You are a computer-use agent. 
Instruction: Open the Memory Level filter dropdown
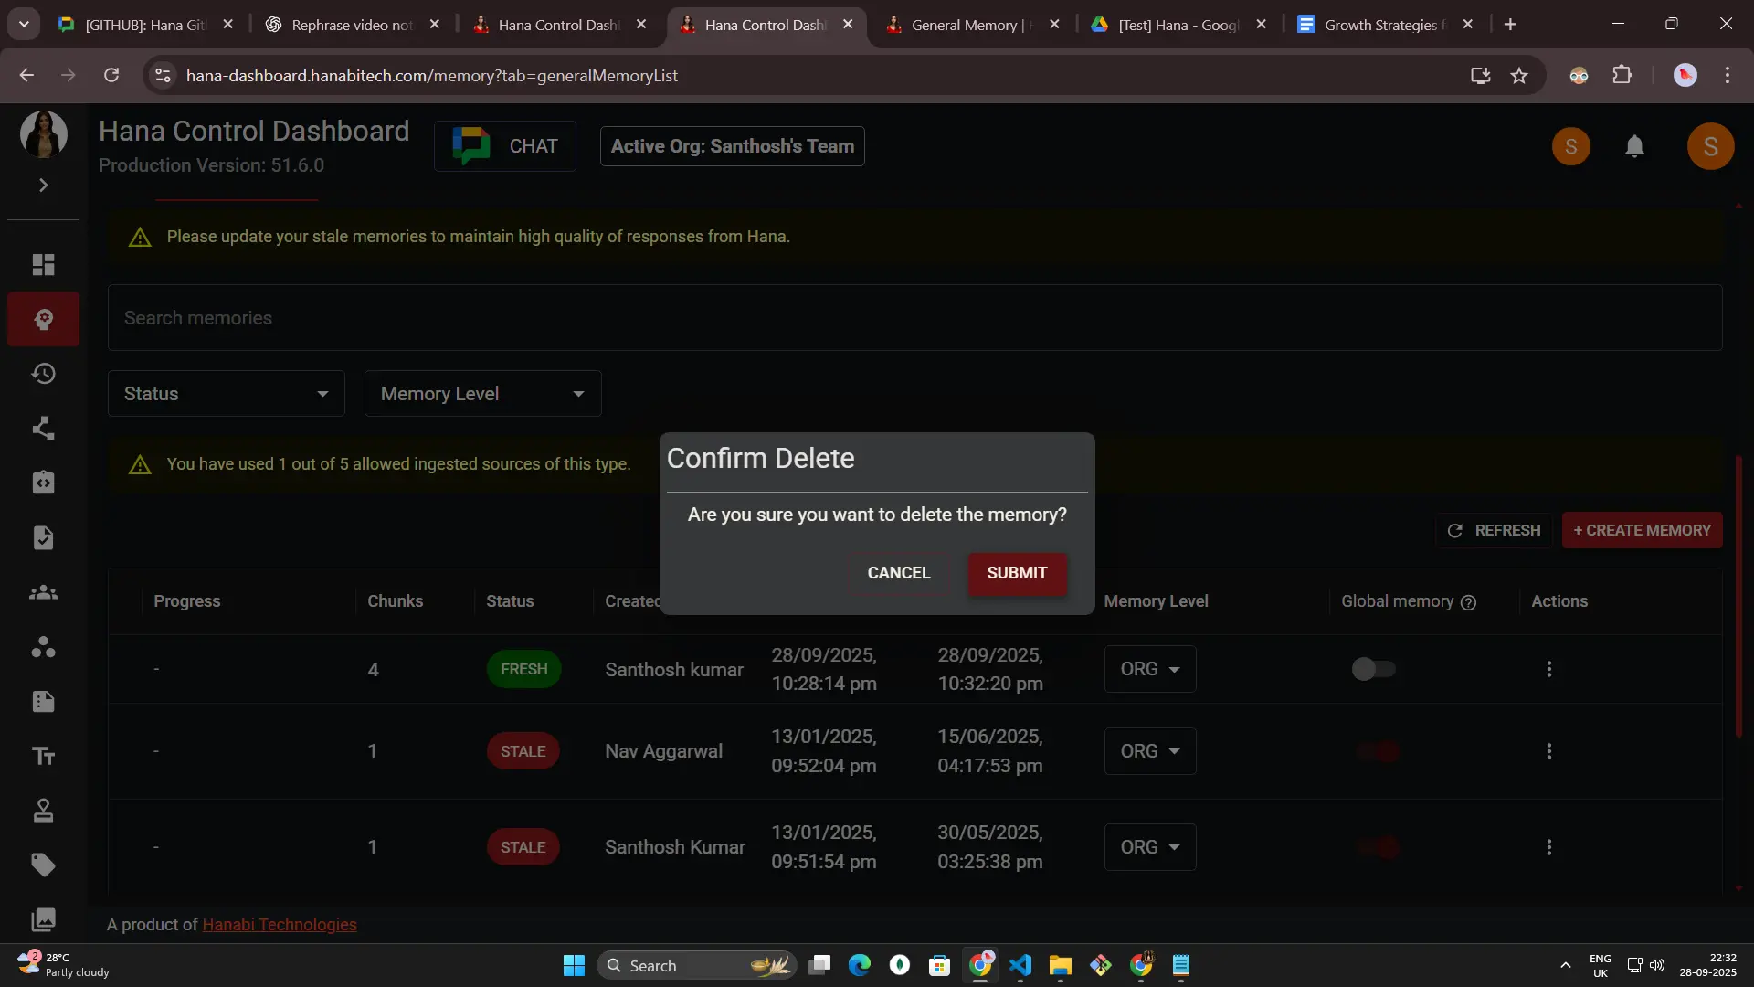482,394
